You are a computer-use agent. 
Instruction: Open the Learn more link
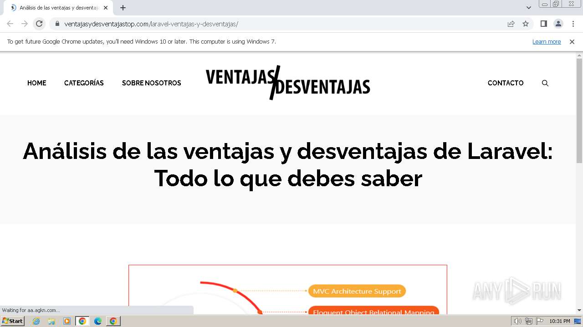547,41
